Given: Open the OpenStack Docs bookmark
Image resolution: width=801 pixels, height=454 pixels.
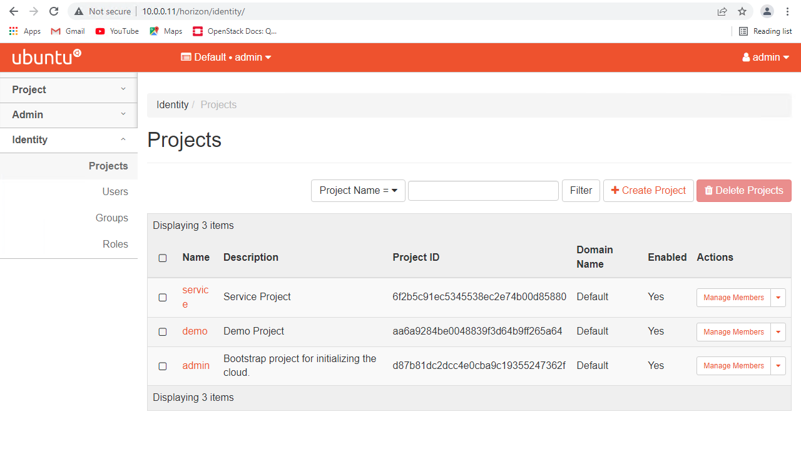Looking at the screenshot, I should 235,31.
